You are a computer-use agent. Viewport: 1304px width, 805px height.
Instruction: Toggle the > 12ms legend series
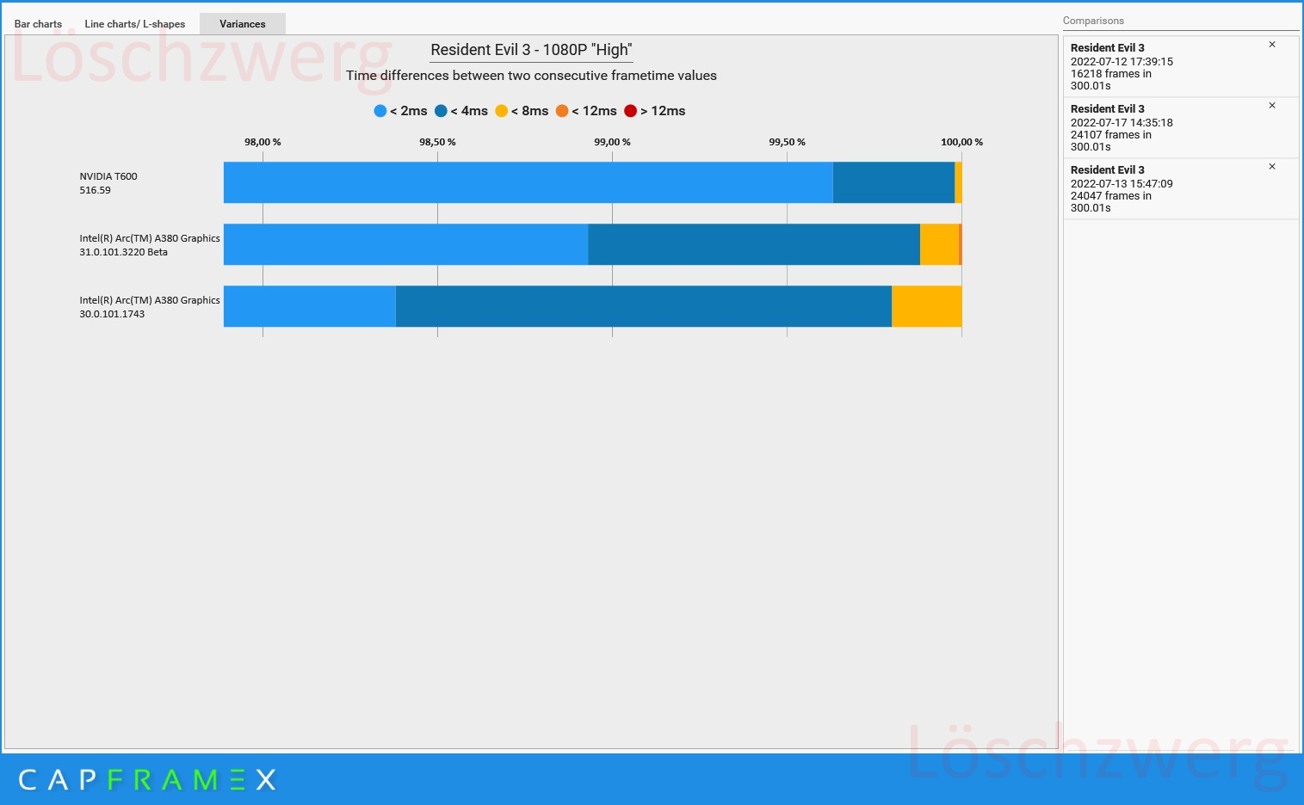point(655,111)
